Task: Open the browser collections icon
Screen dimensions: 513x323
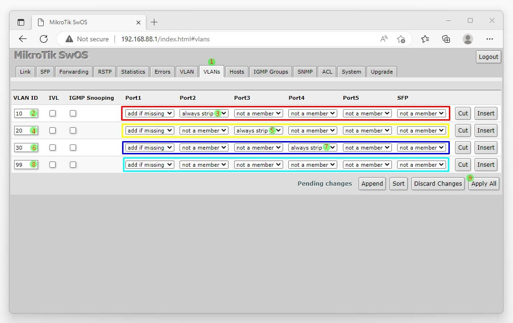Action: 446,39
